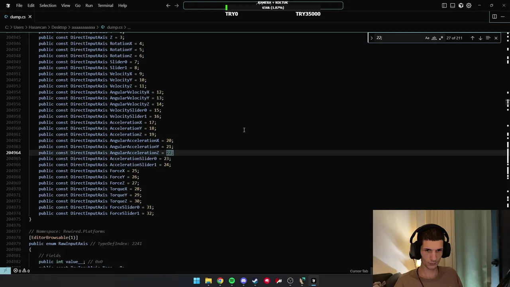Toggle Use Regular Expression in find widget

coord(441,38)
